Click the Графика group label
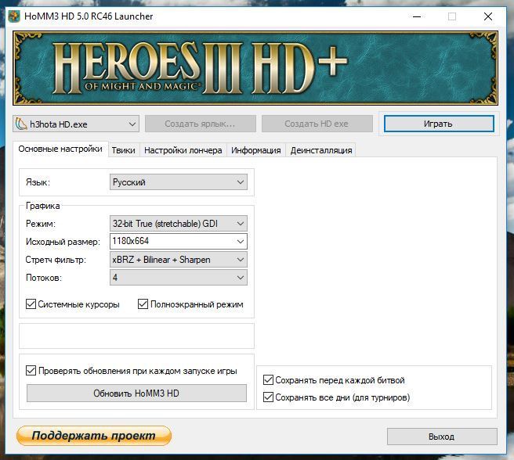This screenshot has height=460, width=514. point(42,206)
